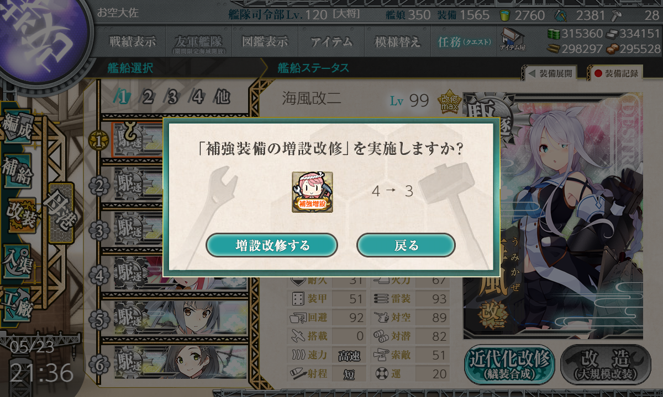The height and width of the screenshot is (397, 663).
Task: Open the アイテム屋 shop icon
Action: point(512,40)
